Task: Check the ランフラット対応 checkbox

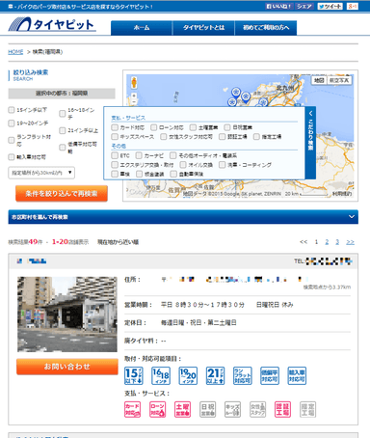Action: tap(12, 140)
